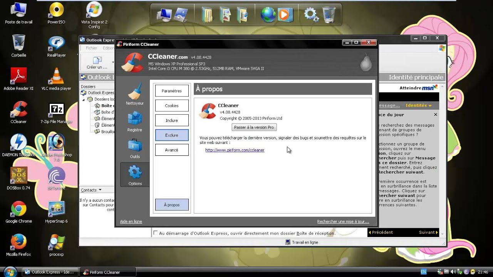Open the Avancé options tab
This screenshot has width=493, height=277.
pos(172,150)
